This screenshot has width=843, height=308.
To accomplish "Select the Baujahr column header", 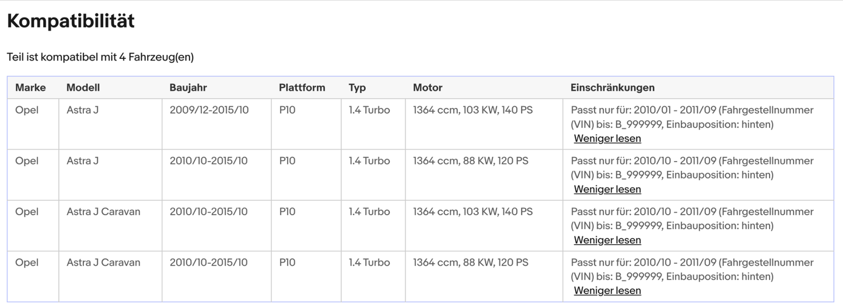I will pos(188,87).
